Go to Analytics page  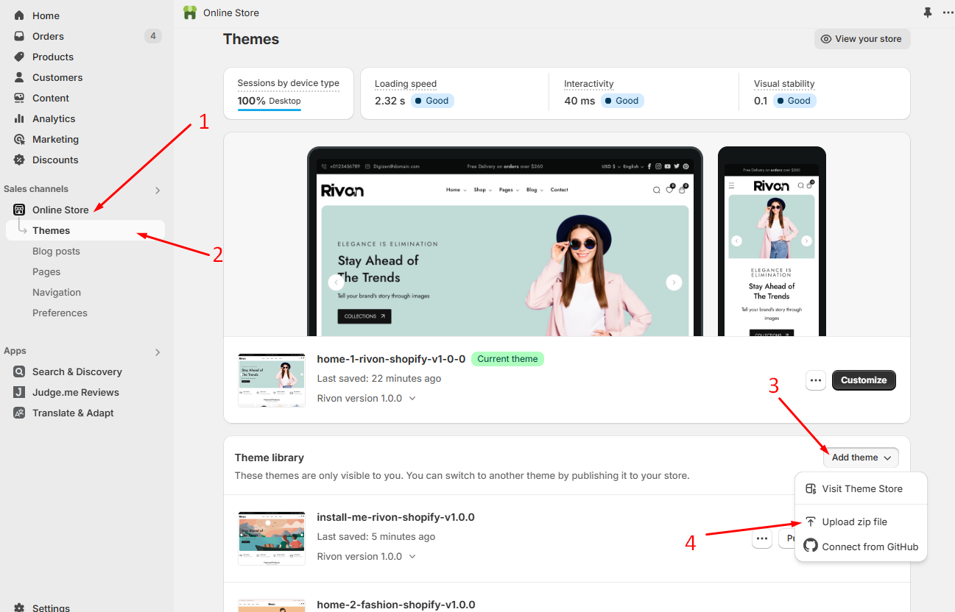click(54, 118)
